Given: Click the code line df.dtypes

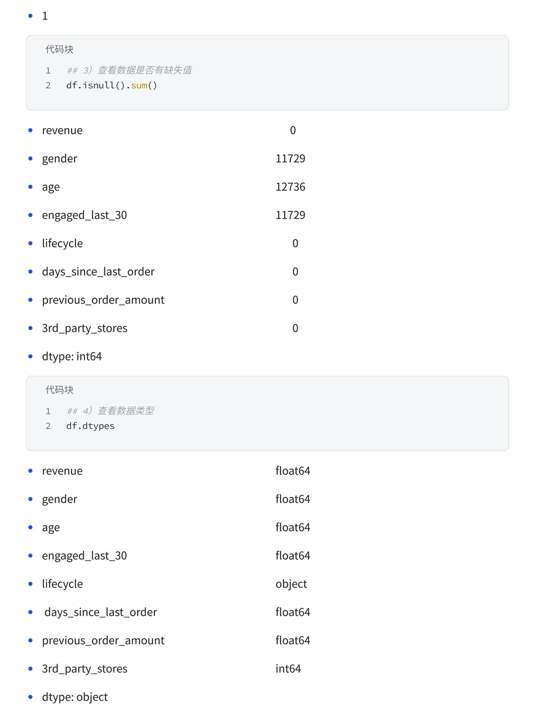Looking at the screenshot, I should click(90, 426).
